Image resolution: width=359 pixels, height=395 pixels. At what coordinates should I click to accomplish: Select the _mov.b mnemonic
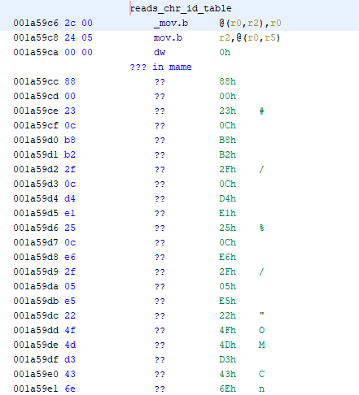click(x=171, y=24)
